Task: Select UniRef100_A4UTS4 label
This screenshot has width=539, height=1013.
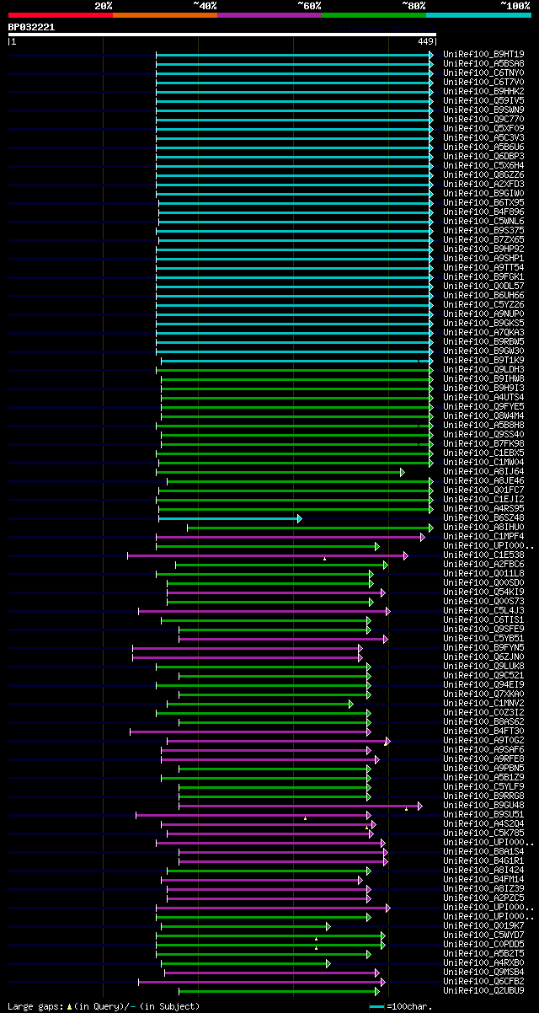Action: (x=483, y=397)
